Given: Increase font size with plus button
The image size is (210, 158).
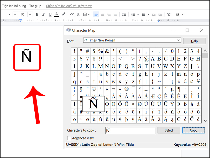Looking at the screenshot, I should (x=30, y=14).
